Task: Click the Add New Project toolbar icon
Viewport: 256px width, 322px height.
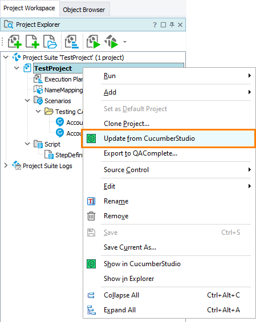Action: point(14,42)
